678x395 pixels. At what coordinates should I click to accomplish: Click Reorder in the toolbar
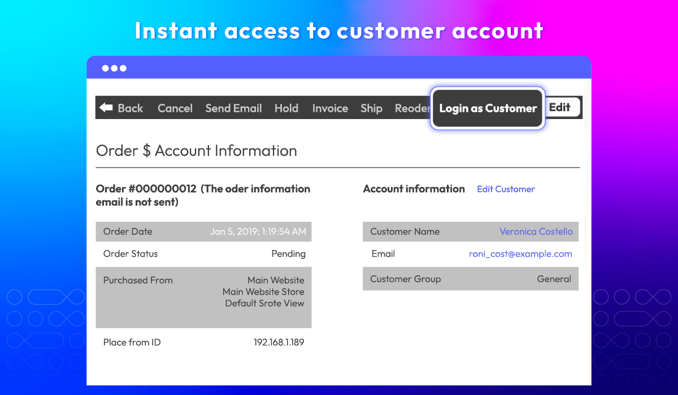(412, 108)
